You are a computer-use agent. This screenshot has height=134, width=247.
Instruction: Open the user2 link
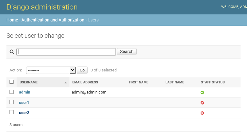[x=24, y=113]
